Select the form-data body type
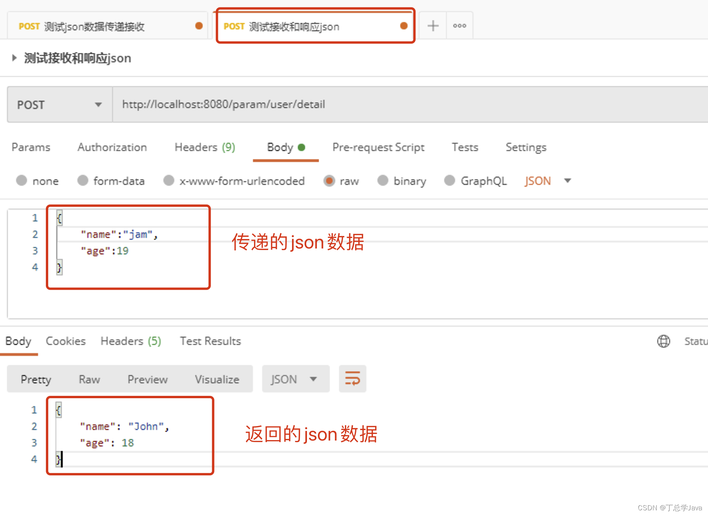This screenshot has height=515, width=708. click(111, 181)
